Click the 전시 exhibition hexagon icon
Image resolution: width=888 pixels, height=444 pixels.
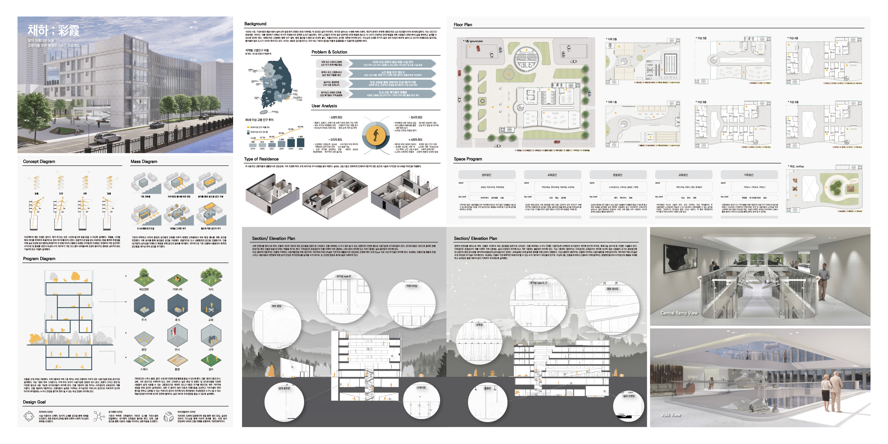click(177, 336)
